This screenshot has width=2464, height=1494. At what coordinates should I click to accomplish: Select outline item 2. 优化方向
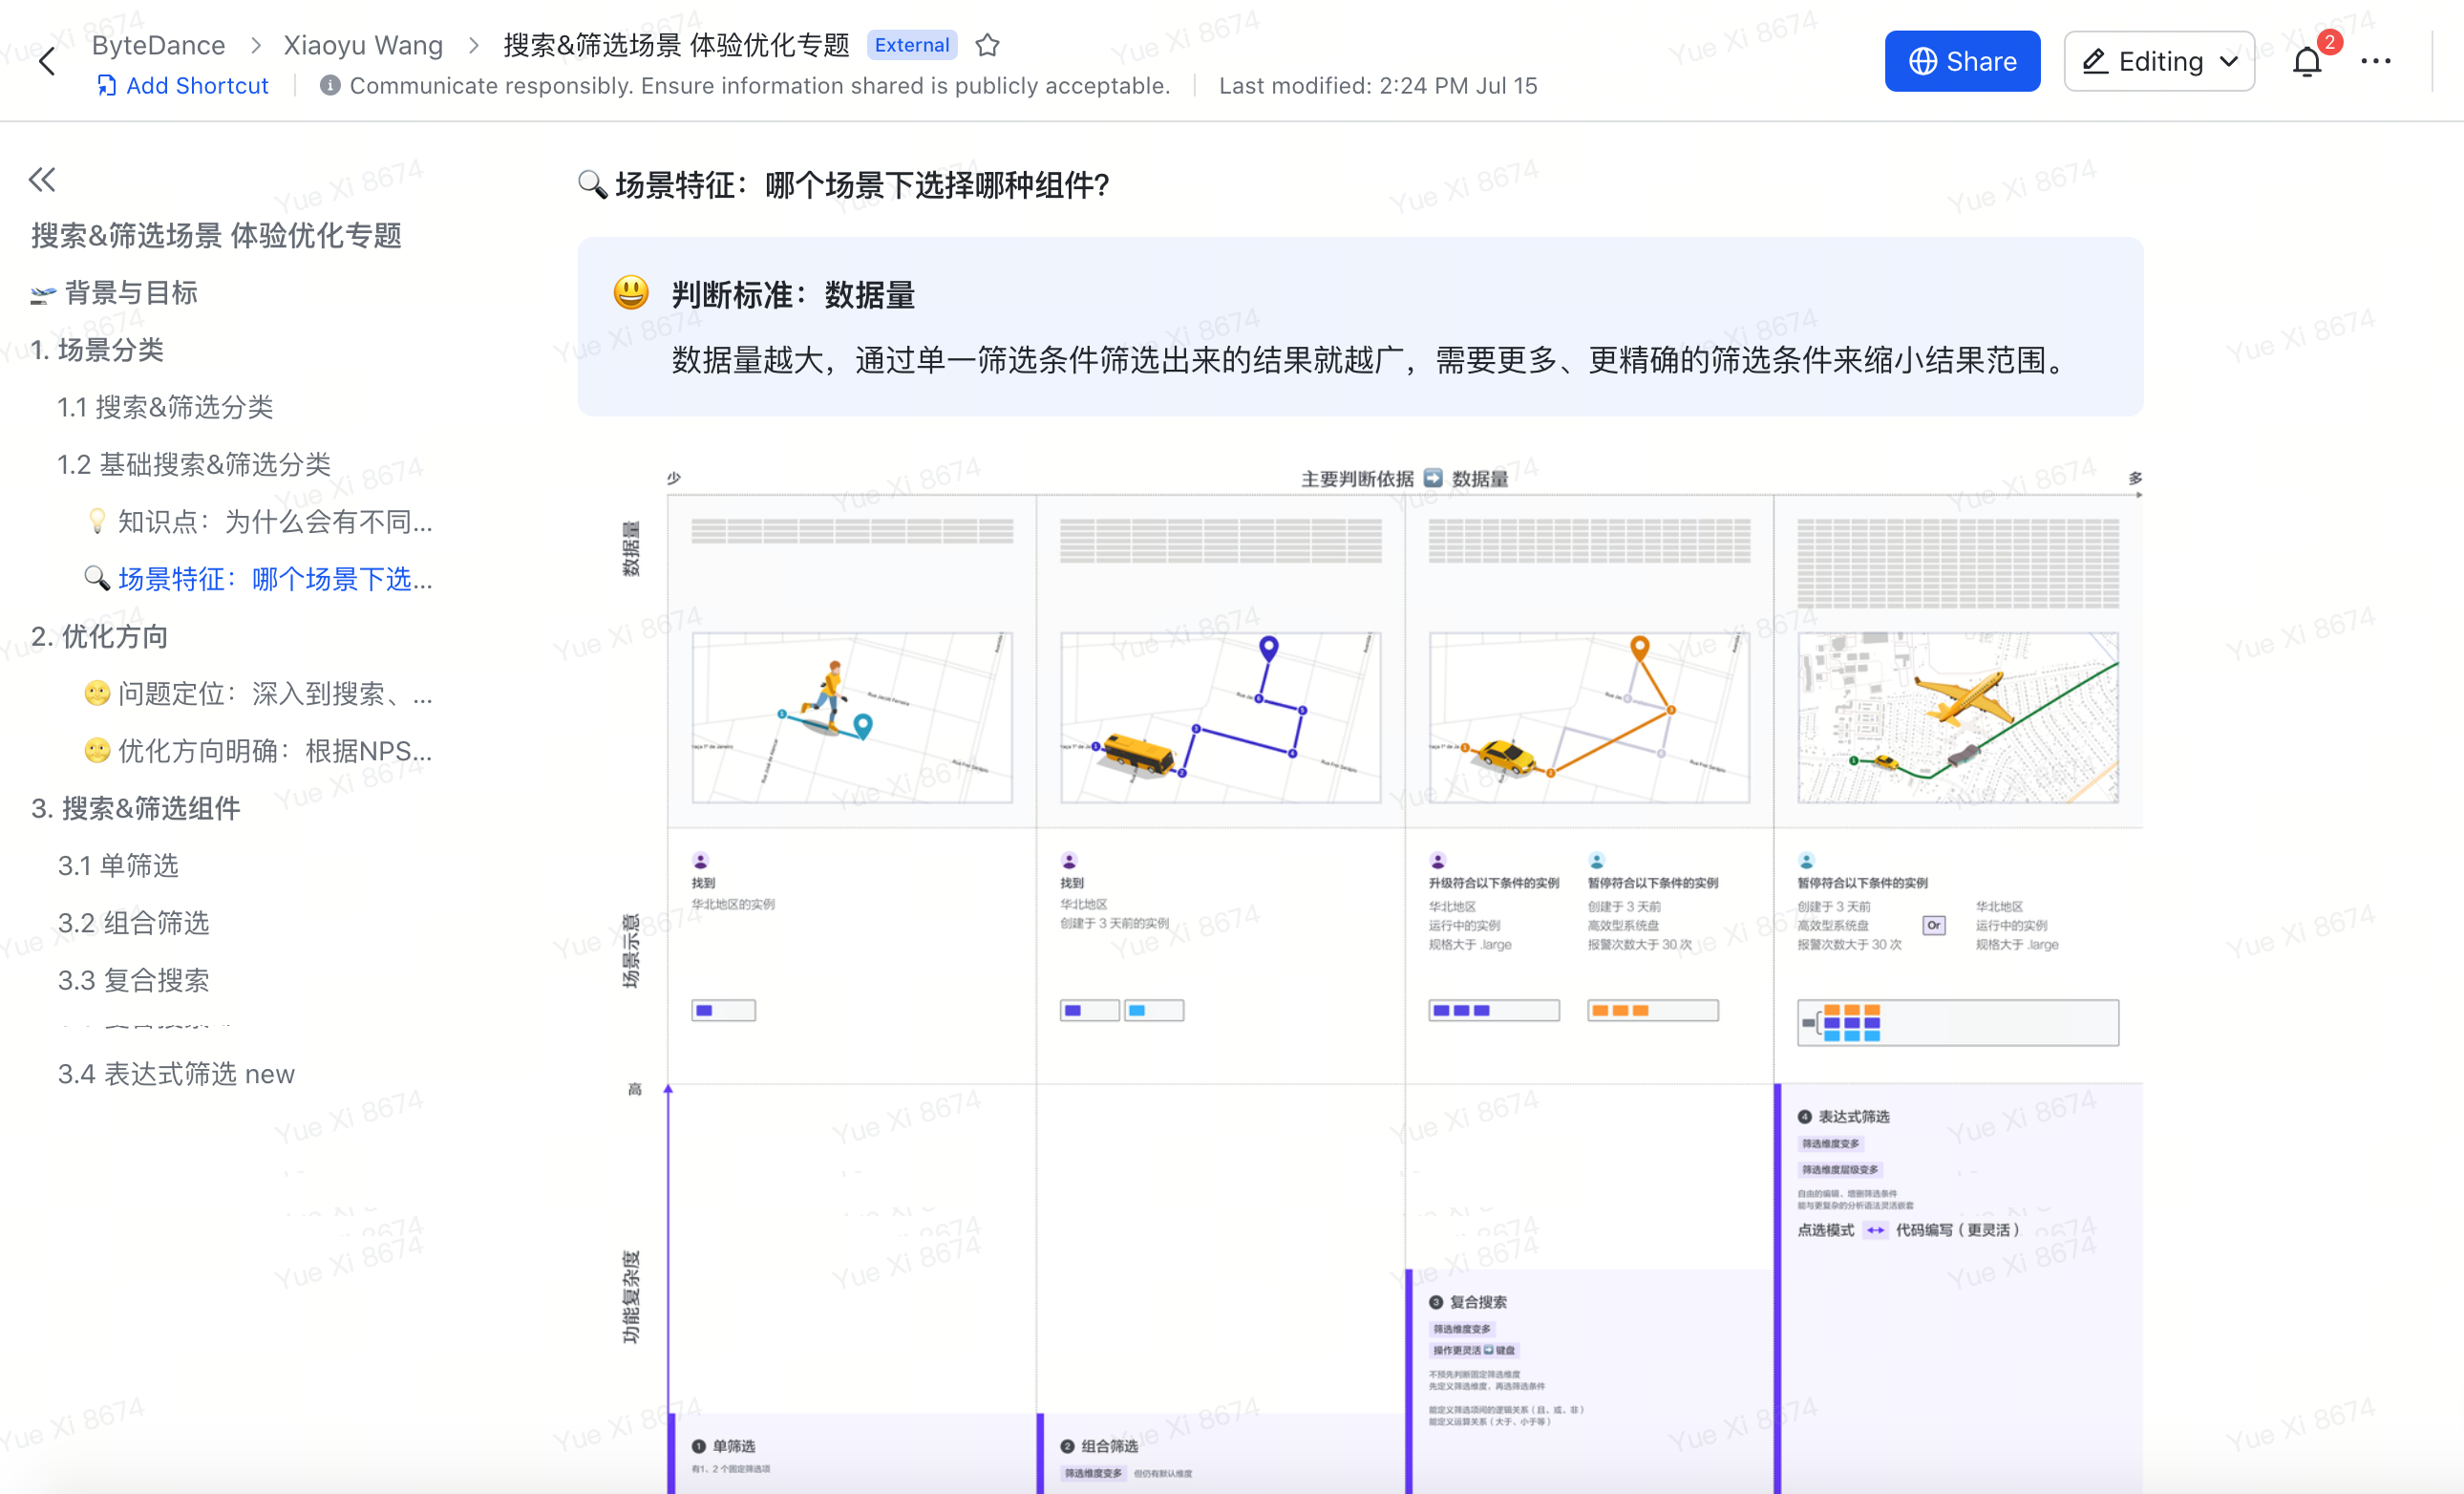pyautogui.click(x=99, y=636)
